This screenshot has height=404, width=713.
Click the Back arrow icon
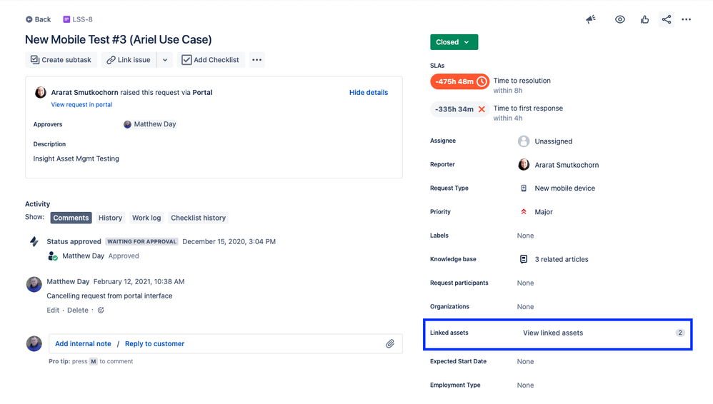pos(29,19)
